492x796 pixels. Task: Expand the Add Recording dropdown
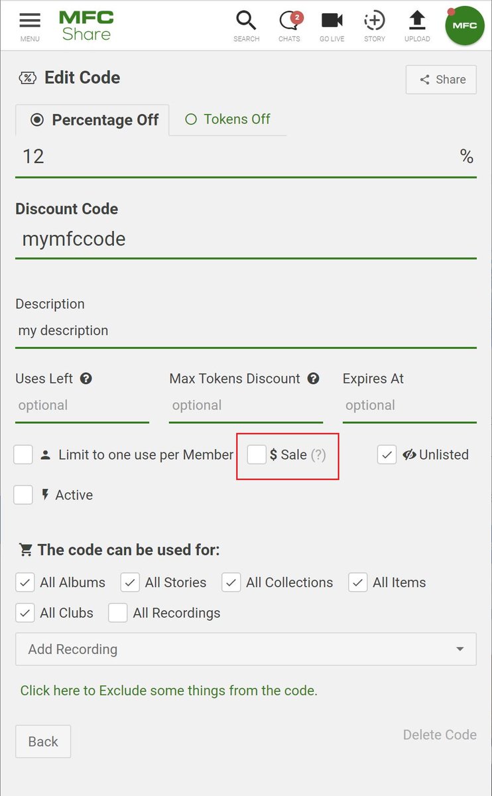point(246,649)
